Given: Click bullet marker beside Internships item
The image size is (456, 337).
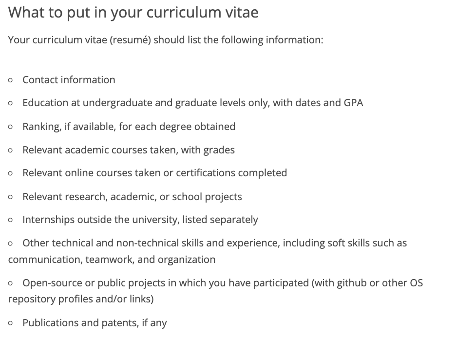Looking at the screenshot, I should pos(10,220).
